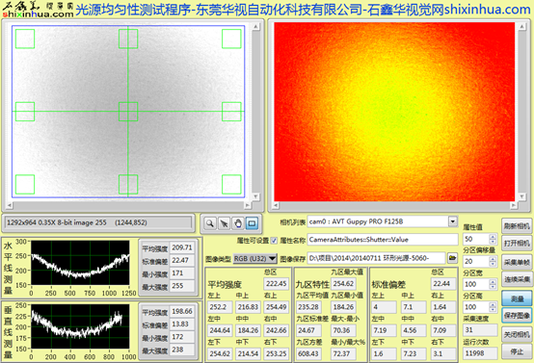The image size is (534, 363).
Task: Open the 图像类型 RGB (U32) dropdown
Action: pos(254,259)
